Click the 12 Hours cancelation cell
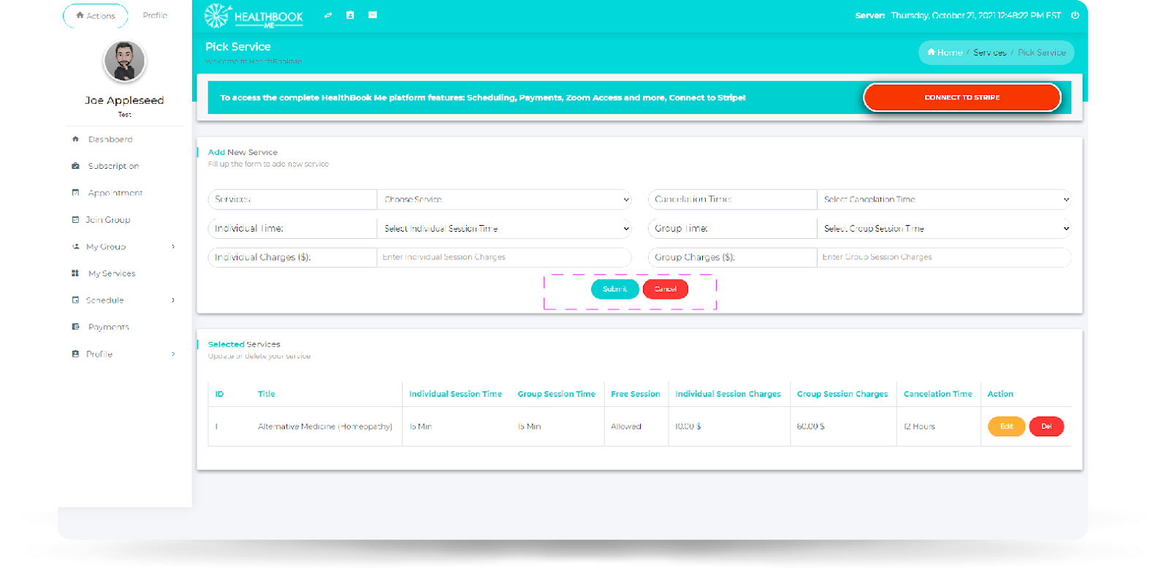 919,427
